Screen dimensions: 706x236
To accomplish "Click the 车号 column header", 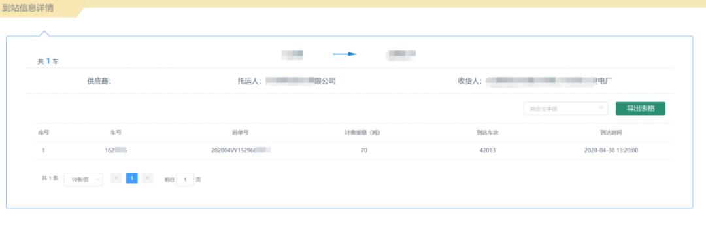I will [x=116, y=133].
